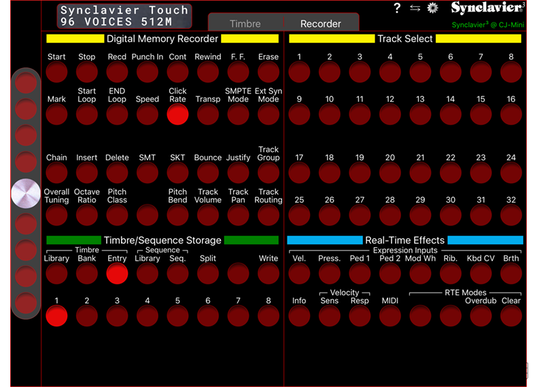Viewport: 537px width, 387px height.
Task: Switch to the Timbre tab
Action: (x=245, y=24)
